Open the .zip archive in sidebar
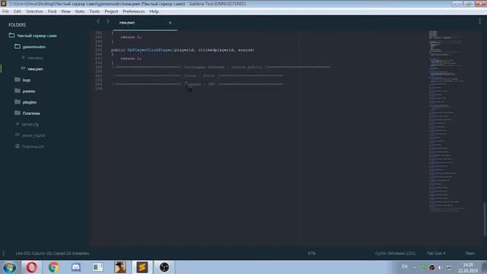The image size is (487, 274). [x=33, y=147]
